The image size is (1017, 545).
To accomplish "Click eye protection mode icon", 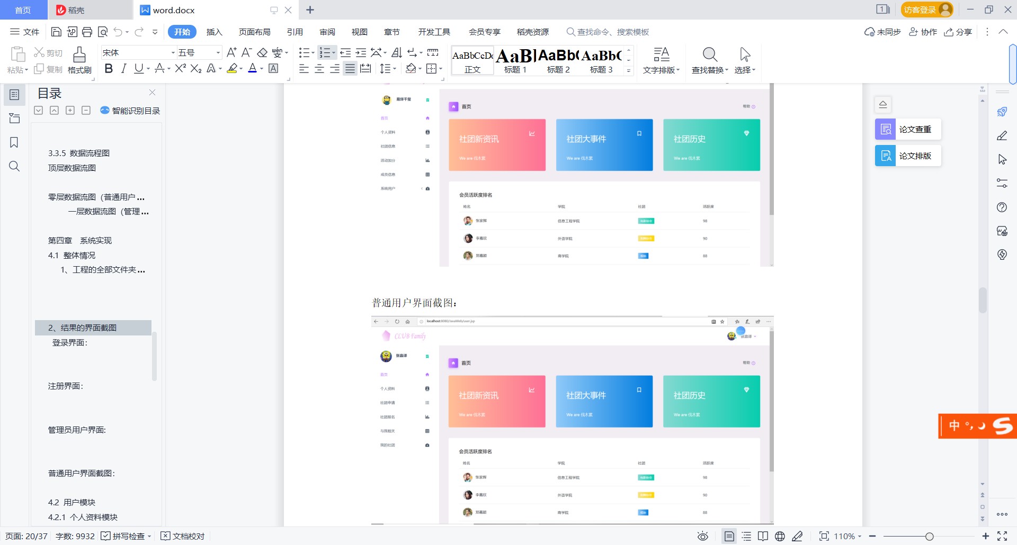I will pos(702,536).
